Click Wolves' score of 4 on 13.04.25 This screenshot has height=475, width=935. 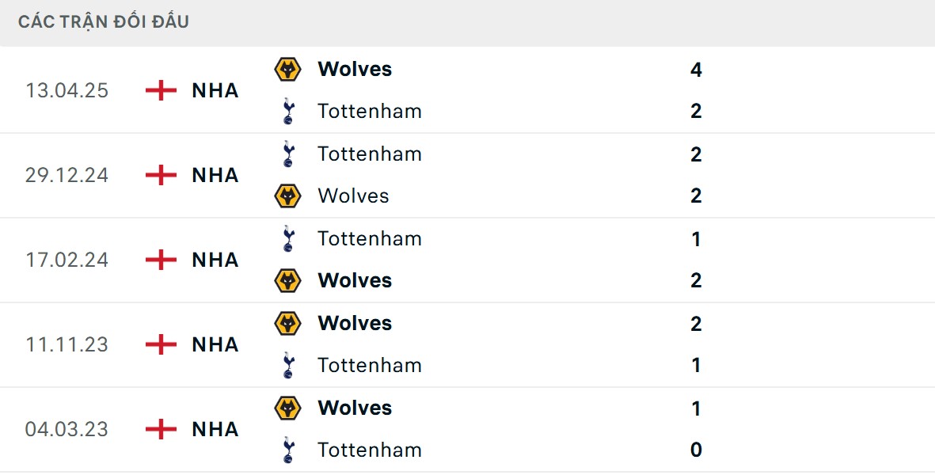[x=696, y=70]
